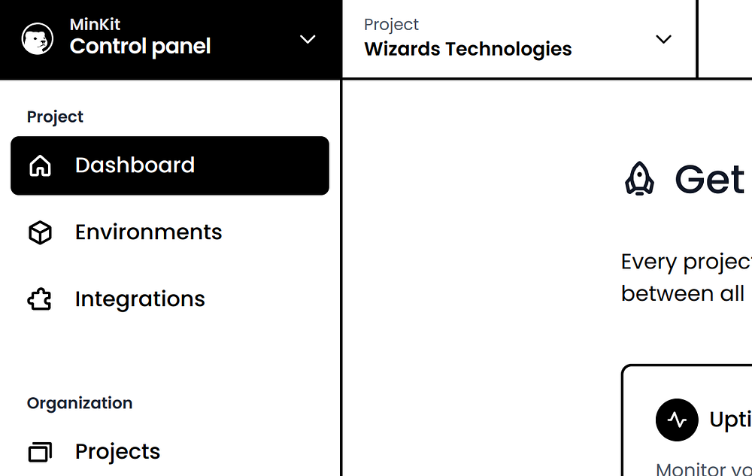Click the Projects stacked windows icon
This screenshot has width=752, height=476.
40,452
